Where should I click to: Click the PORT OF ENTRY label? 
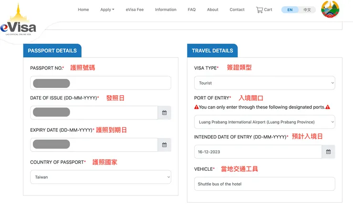click(212, 98)
